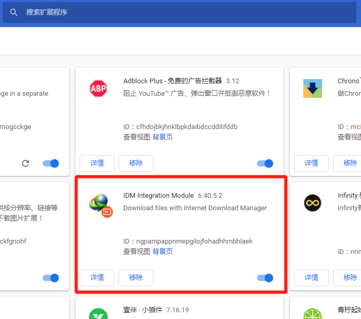The width and height of the screenshot is (361, 319).
Task: Click the IDM Integration Module icon
Action: click(100, 206)
